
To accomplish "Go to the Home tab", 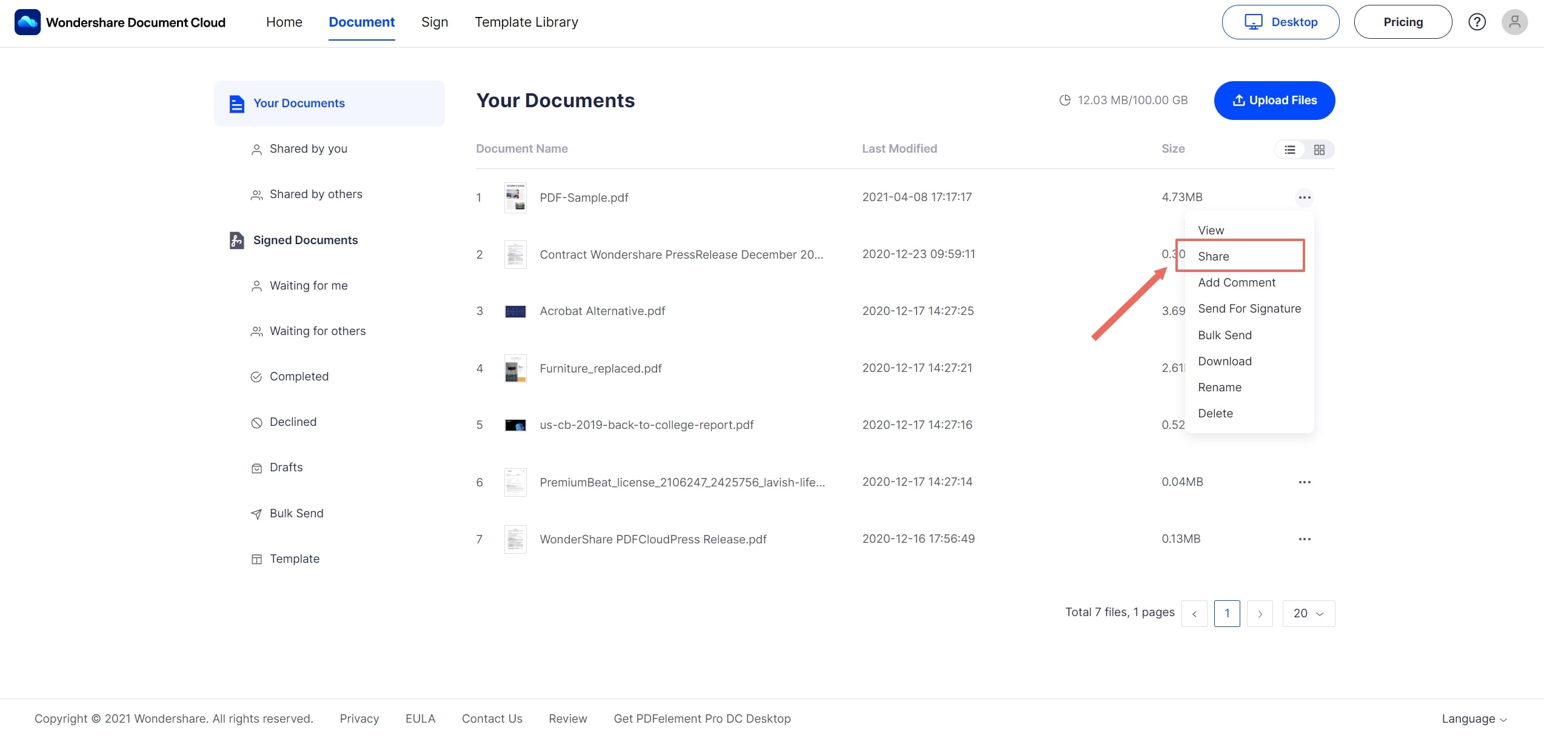I will (284, 22).
